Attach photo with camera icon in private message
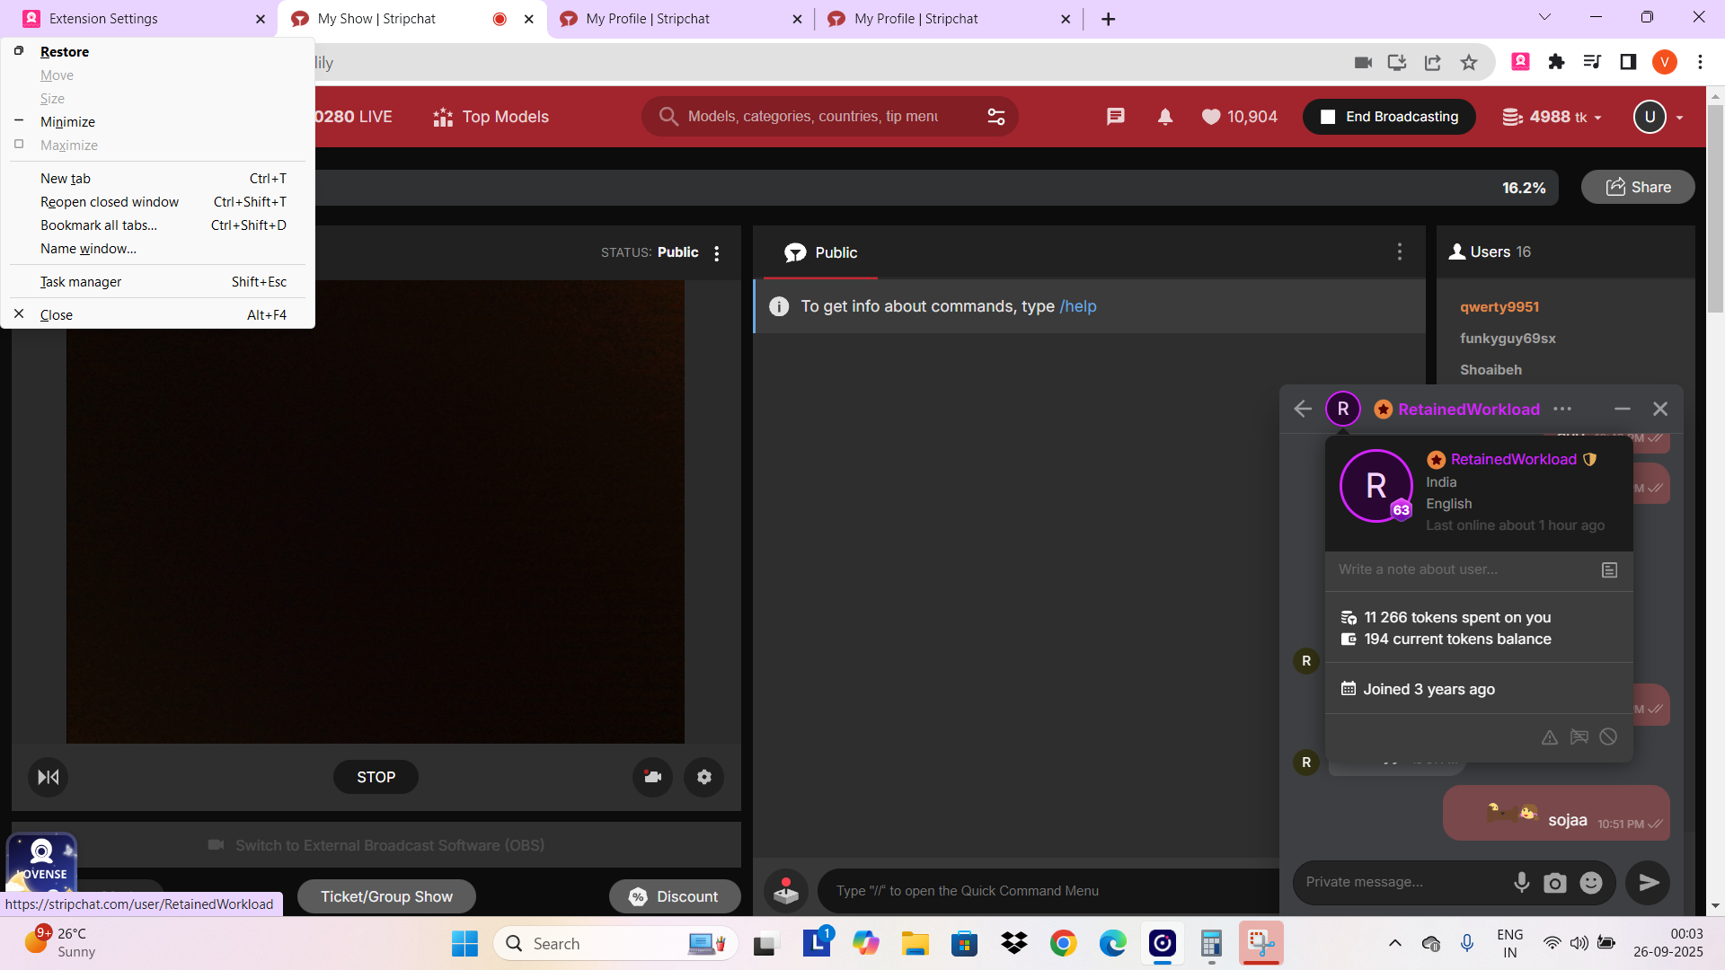1725x970 pixels. pos(1555,883)
